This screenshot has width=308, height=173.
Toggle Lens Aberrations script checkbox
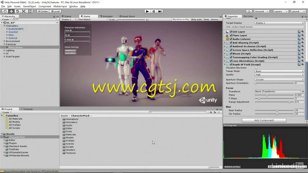tap(231, 61)
